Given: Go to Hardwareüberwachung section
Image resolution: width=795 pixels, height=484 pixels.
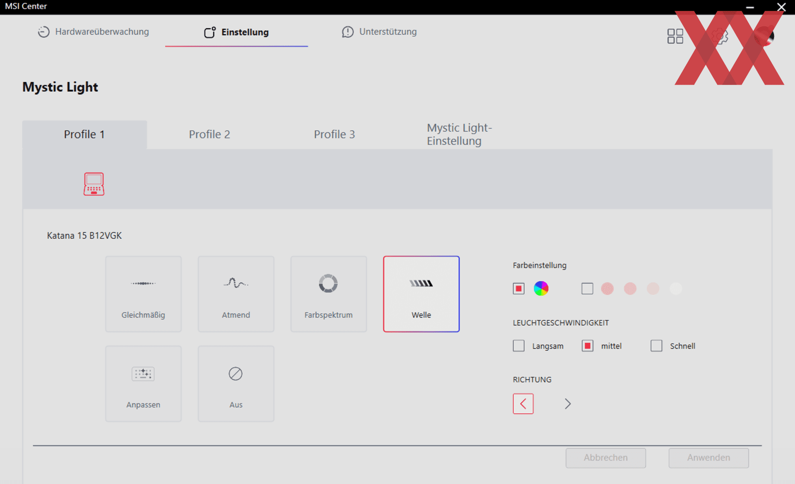Looking at the screenshot, I should (x=94, y=32).
